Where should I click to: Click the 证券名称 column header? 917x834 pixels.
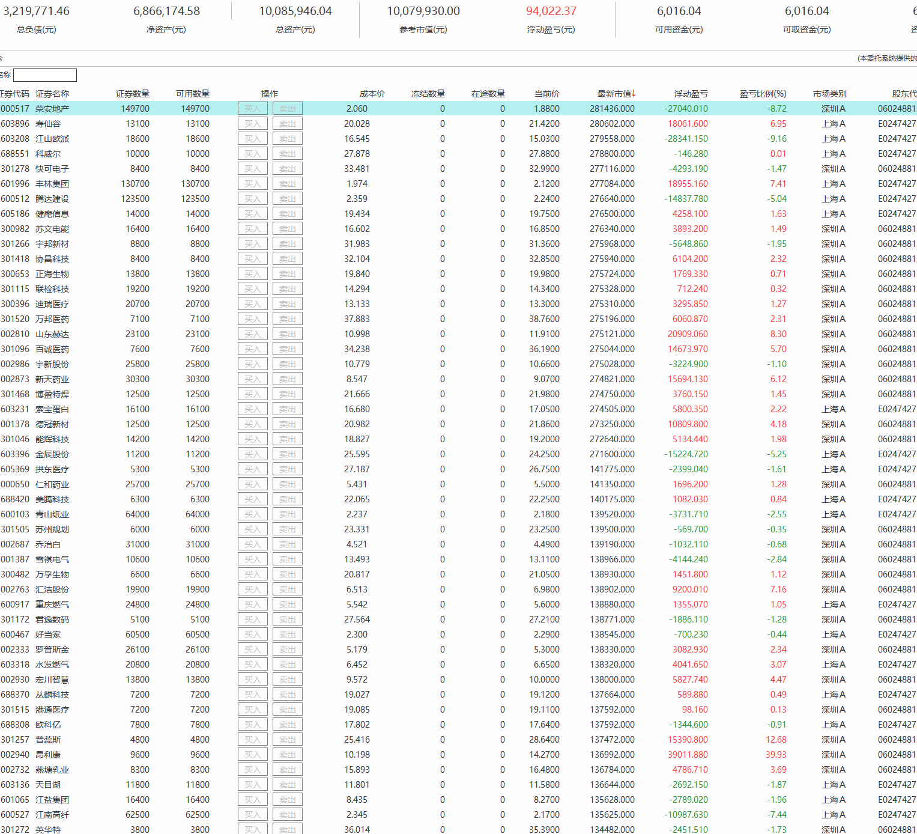click(x=52, y=94)
